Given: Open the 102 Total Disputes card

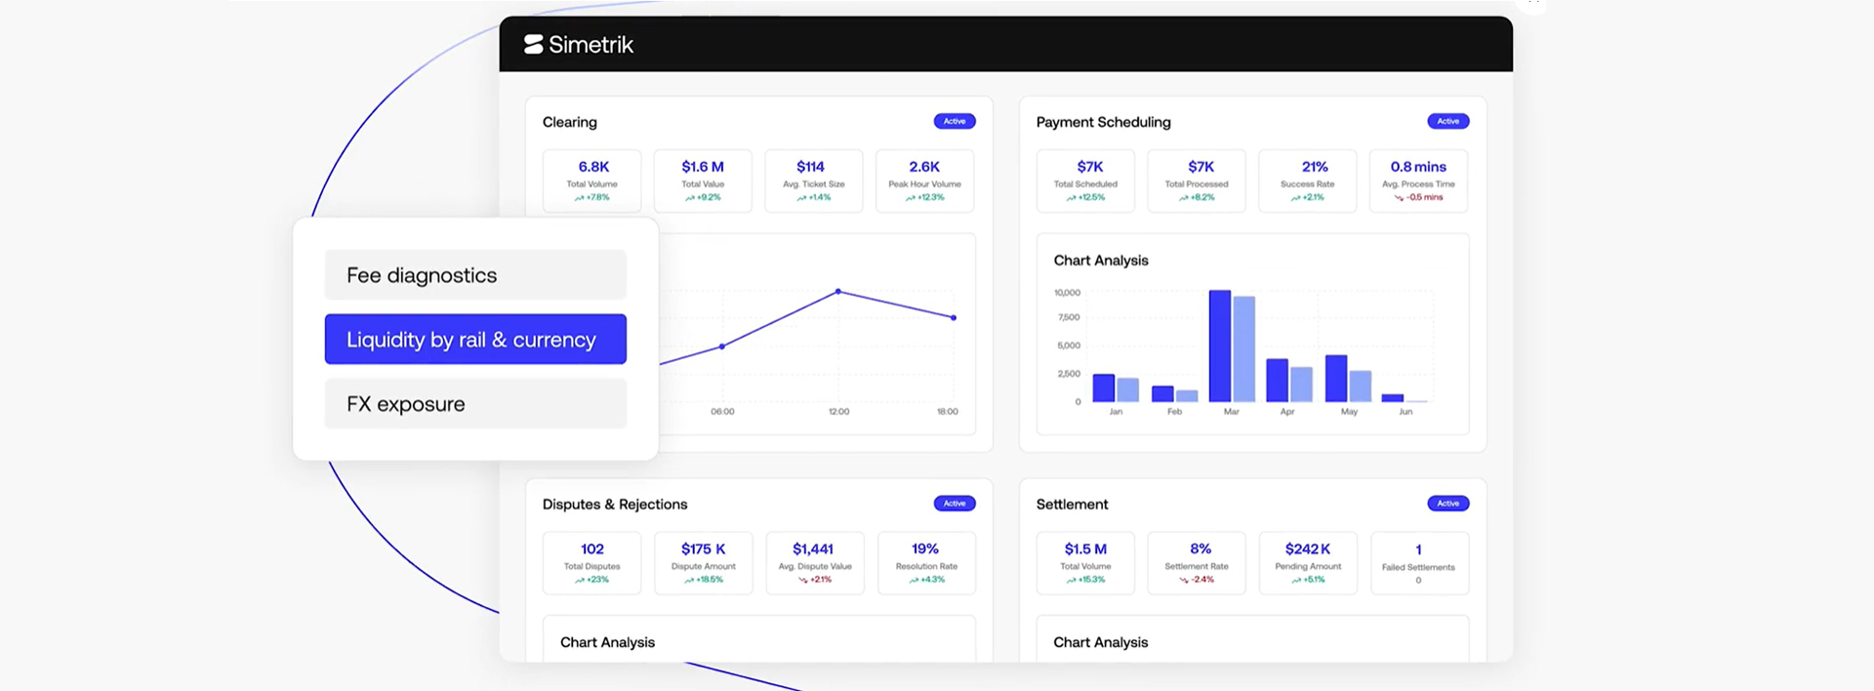Looking at the screenshot, I should (592, 563).
